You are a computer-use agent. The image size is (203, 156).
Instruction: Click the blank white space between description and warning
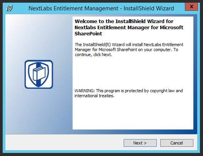pos(133,73)
